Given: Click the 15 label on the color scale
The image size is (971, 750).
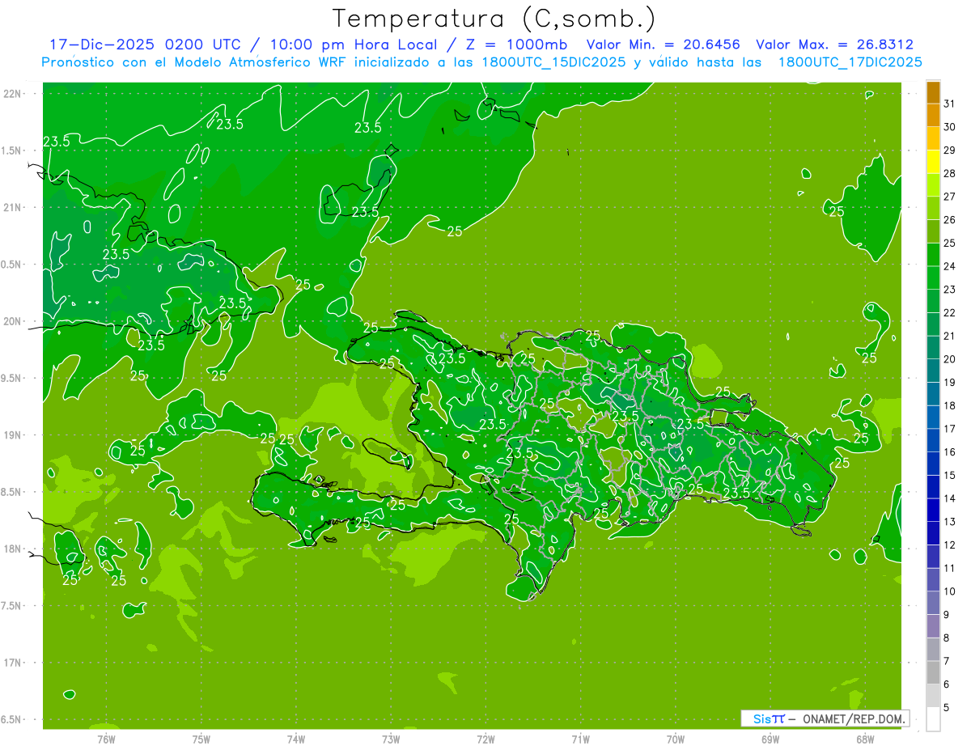Looking at the screenshot, I should click(949, 476).
